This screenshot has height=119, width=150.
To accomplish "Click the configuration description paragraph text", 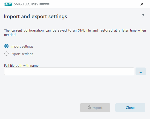I will (75, 33).
